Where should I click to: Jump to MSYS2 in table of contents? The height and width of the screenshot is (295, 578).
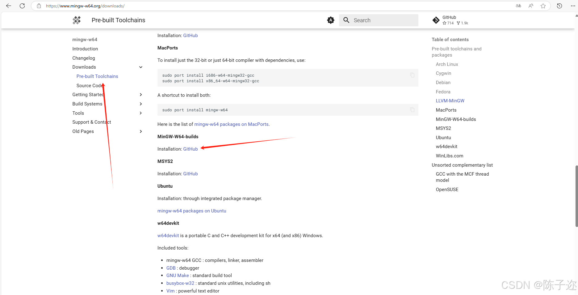click(x=443, y=128)
